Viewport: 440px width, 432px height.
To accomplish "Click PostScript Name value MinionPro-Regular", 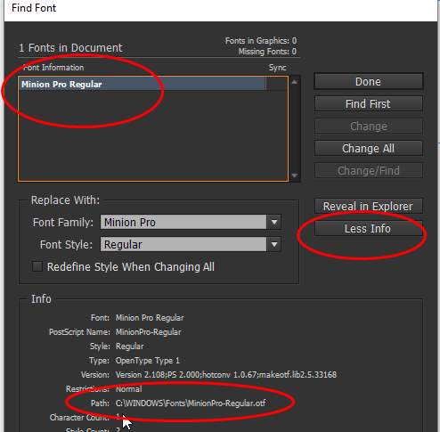I will click(149, 332).
